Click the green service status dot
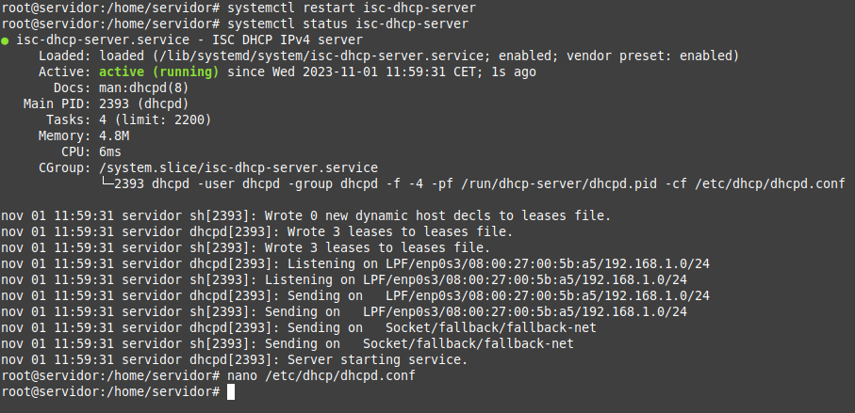This screenshot has width=855, height=413. [x=5, y=40]
